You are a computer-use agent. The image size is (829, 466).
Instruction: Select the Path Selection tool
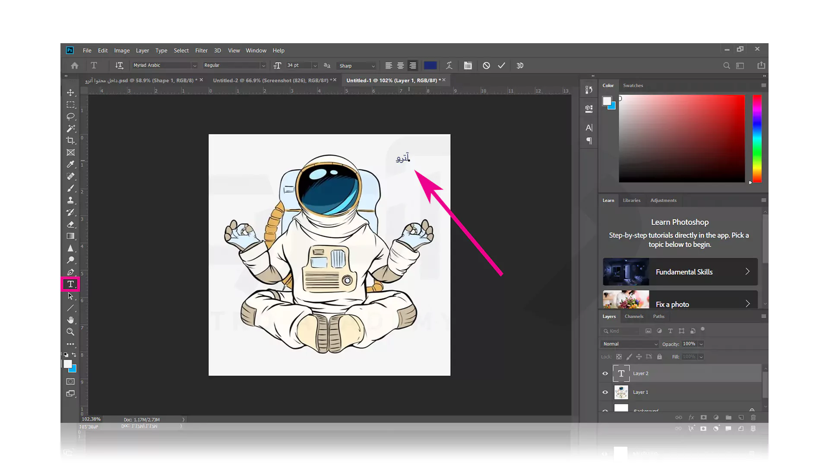pos(70,296)
